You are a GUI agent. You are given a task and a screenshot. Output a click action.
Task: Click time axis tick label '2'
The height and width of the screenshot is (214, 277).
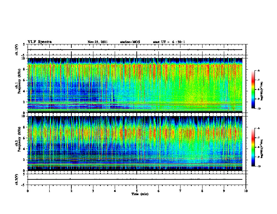click(x=71, y=191)
